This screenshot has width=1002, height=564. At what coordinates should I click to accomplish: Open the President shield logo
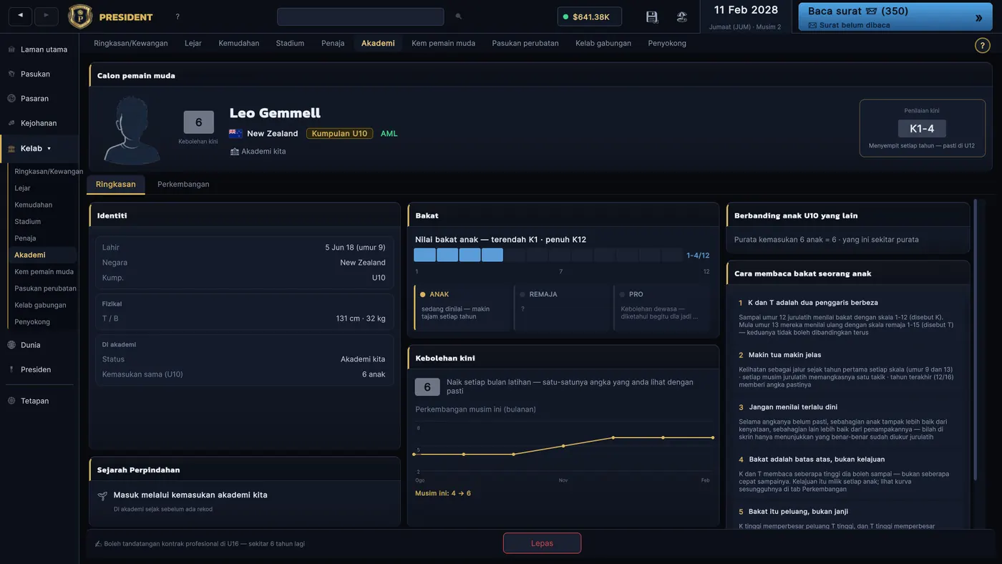click(x=80, y=16)
